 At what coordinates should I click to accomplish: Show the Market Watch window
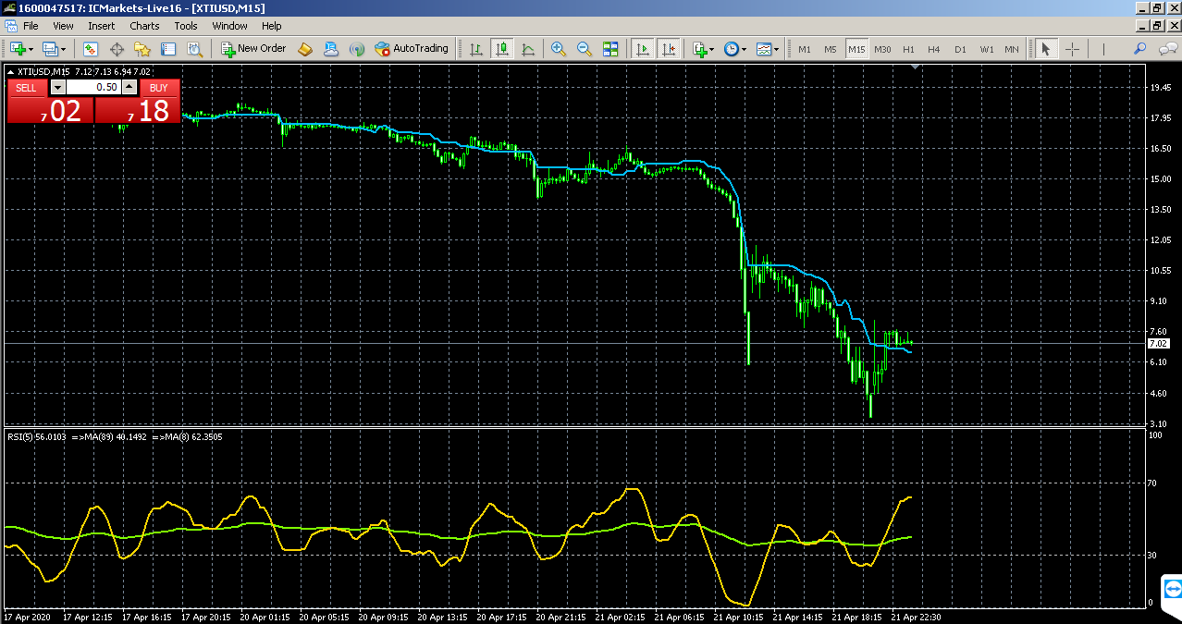[x=91, y=49]
